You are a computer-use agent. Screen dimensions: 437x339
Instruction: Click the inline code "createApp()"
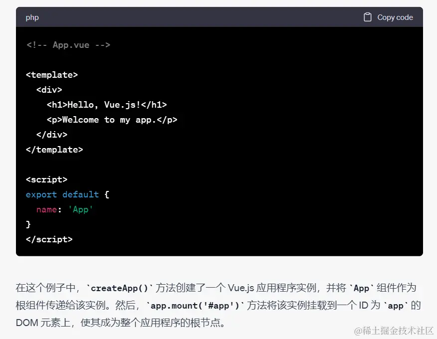pos(120,288)
